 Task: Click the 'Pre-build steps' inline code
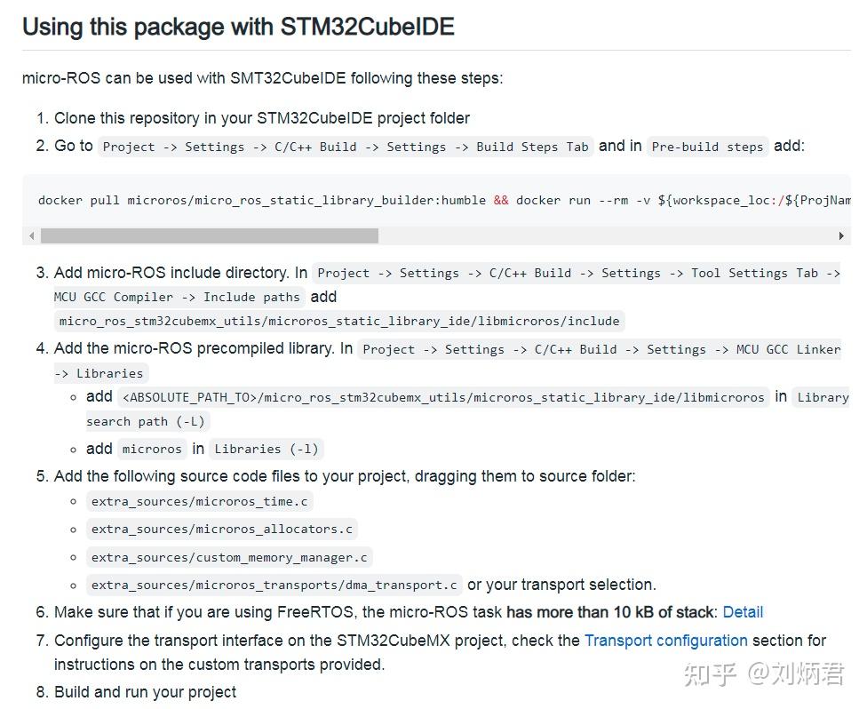[x=707, y=147]
